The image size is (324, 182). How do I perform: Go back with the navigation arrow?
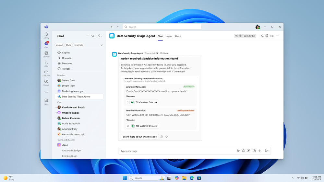[x=112, y=27]
